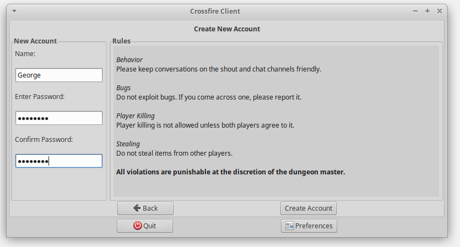The image size is (460, 247).
Task: Maximize the Crossfire Client window
Action: tap(427, 11)
